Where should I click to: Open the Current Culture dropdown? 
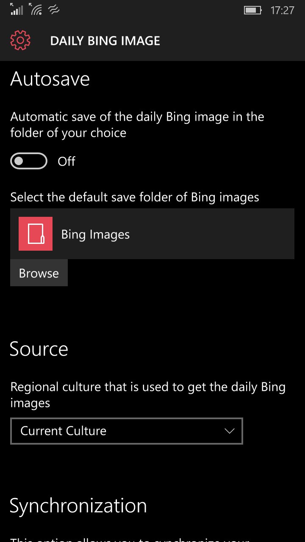tap(127, 431)
